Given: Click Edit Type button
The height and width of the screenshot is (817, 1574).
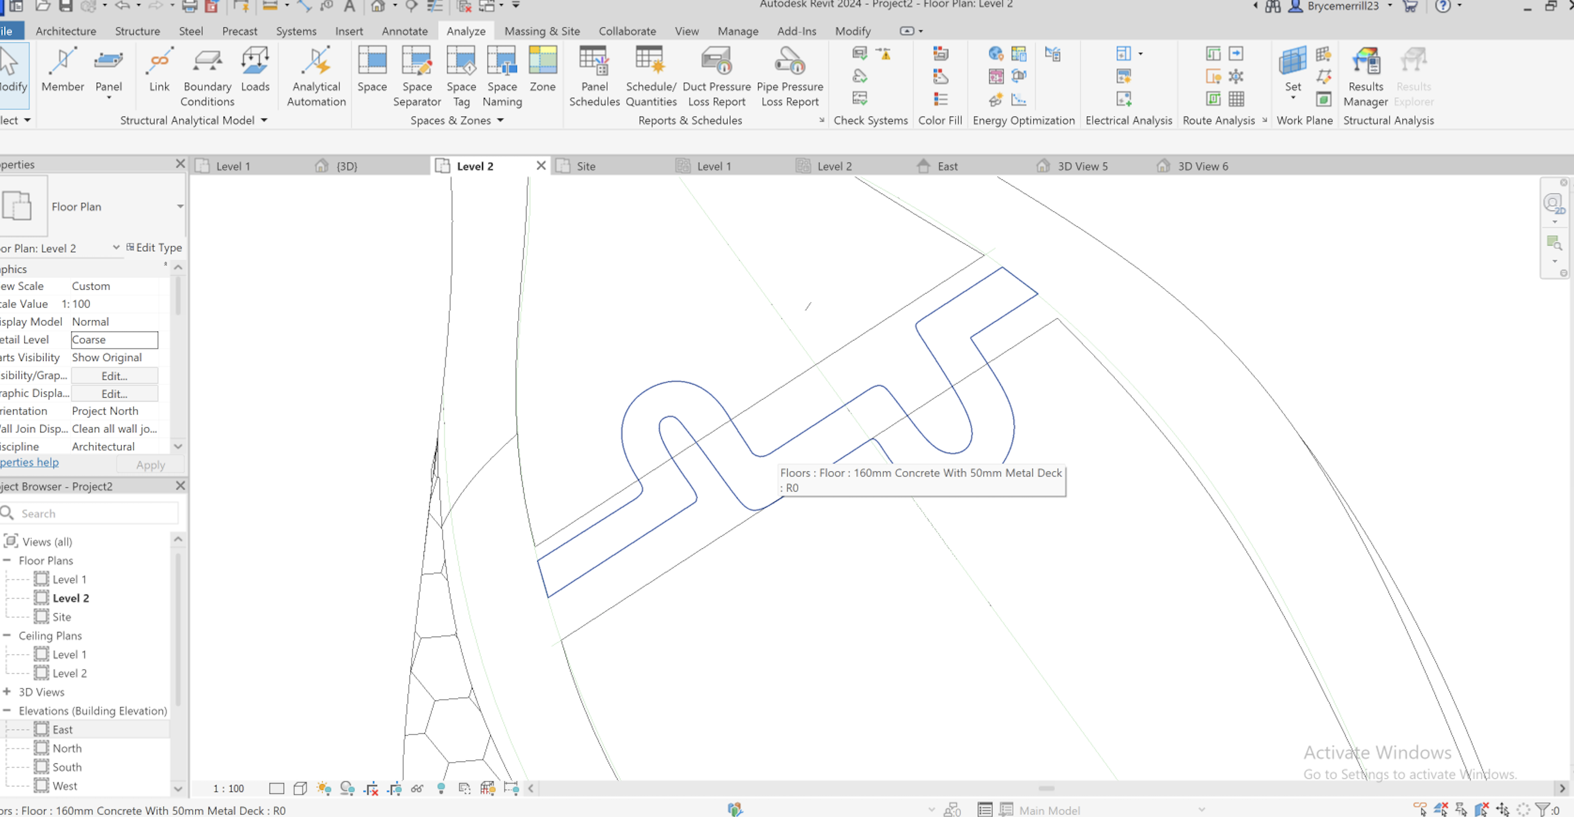Looking at the screenshot, I should [154, 247].
